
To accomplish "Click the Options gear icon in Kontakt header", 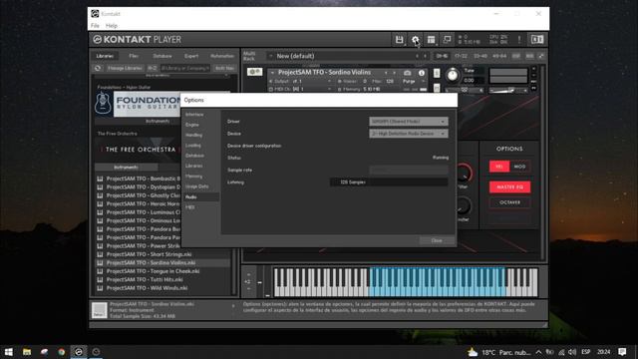I will [x=415, y=40].
